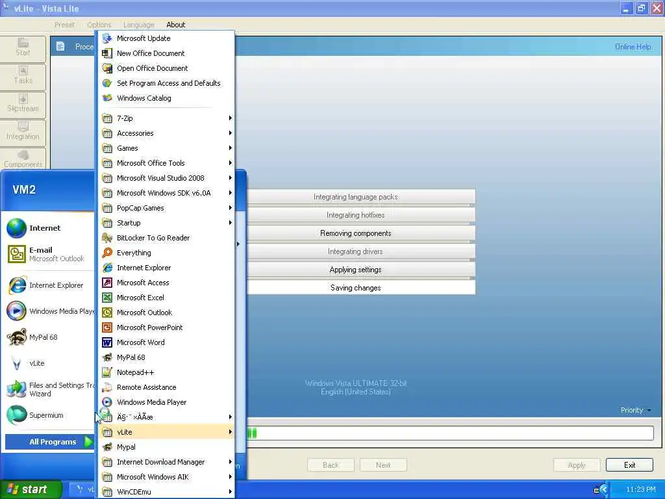Open Files and Settings Transfer Wizard
The image size is (665, 499).
(x=49, y=389)
